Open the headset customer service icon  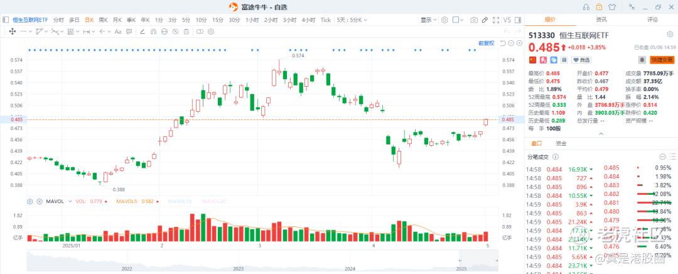click(586, 7)
